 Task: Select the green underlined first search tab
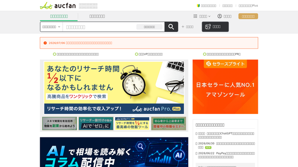point(59,16)
